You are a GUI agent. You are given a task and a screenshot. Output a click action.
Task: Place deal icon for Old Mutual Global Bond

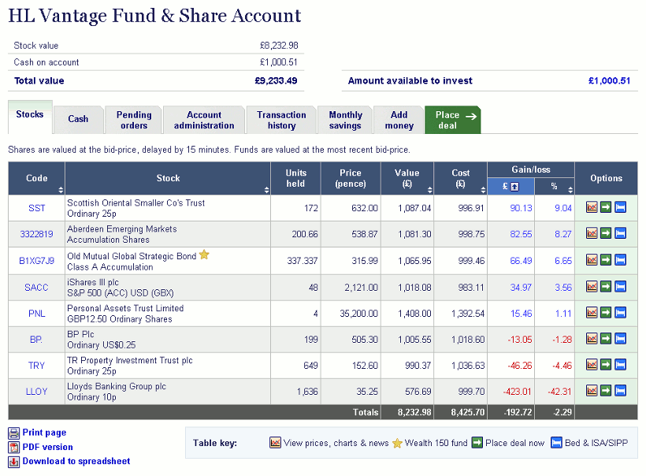click(606, 259)
